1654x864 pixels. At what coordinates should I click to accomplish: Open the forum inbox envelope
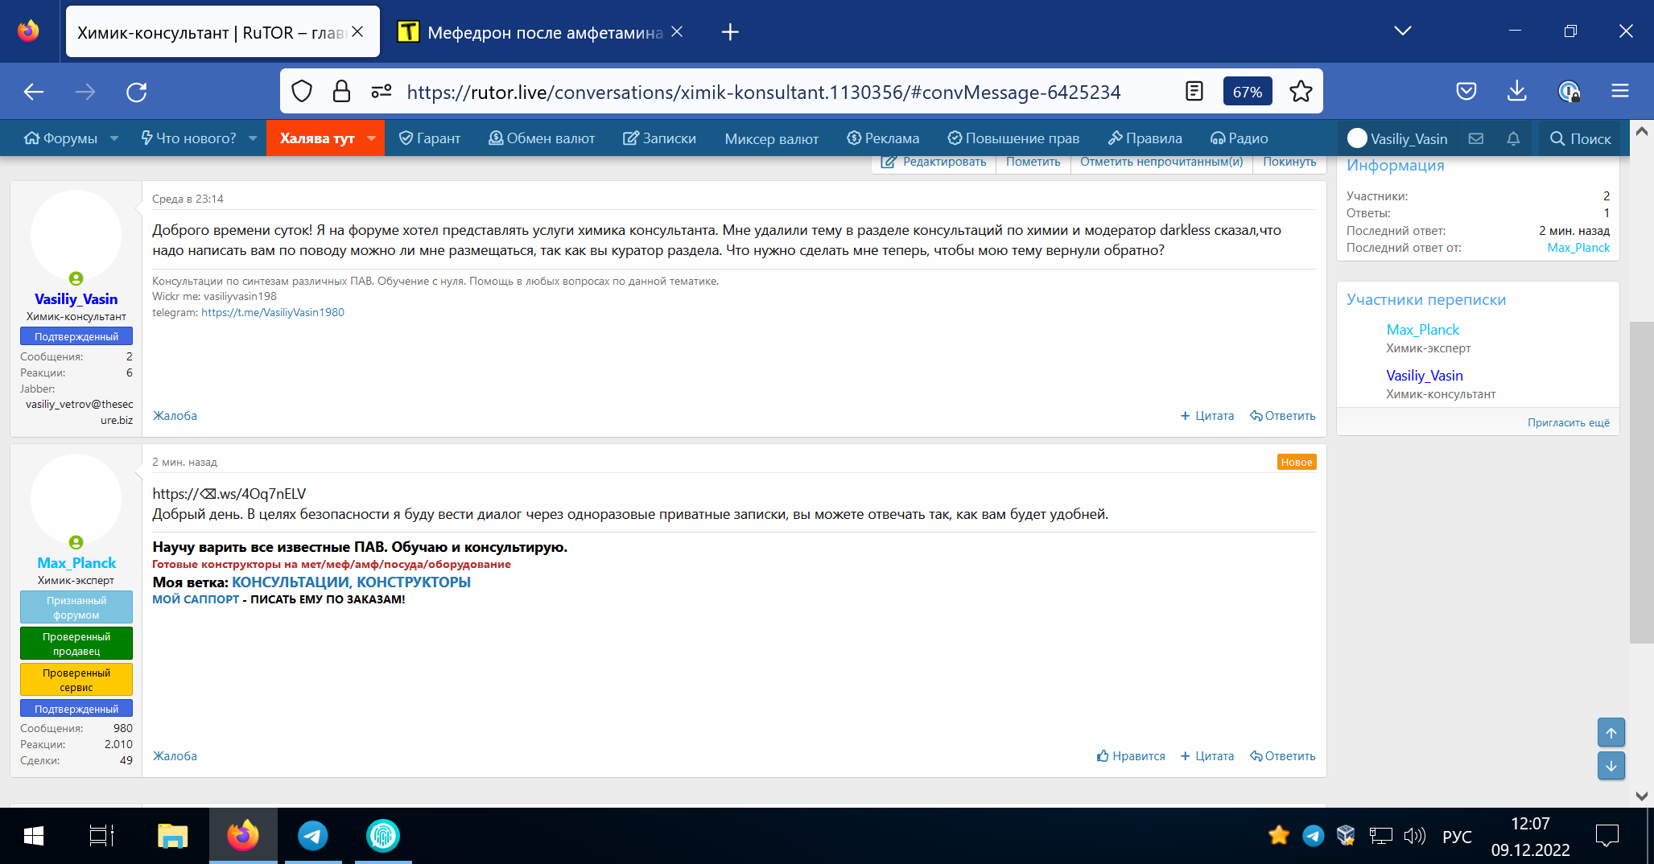1476,138
